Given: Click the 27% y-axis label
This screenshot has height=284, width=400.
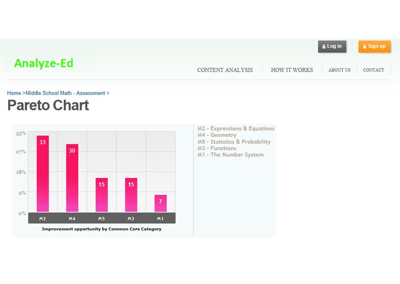Looking at the screenshot, I should click(21, 152).
